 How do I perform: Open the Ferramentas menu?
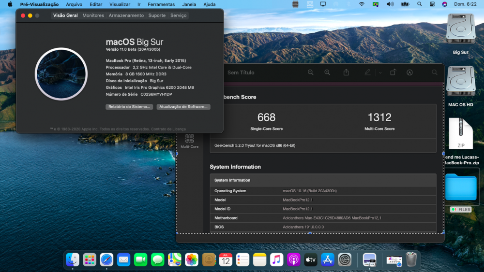tap(161, 4)
